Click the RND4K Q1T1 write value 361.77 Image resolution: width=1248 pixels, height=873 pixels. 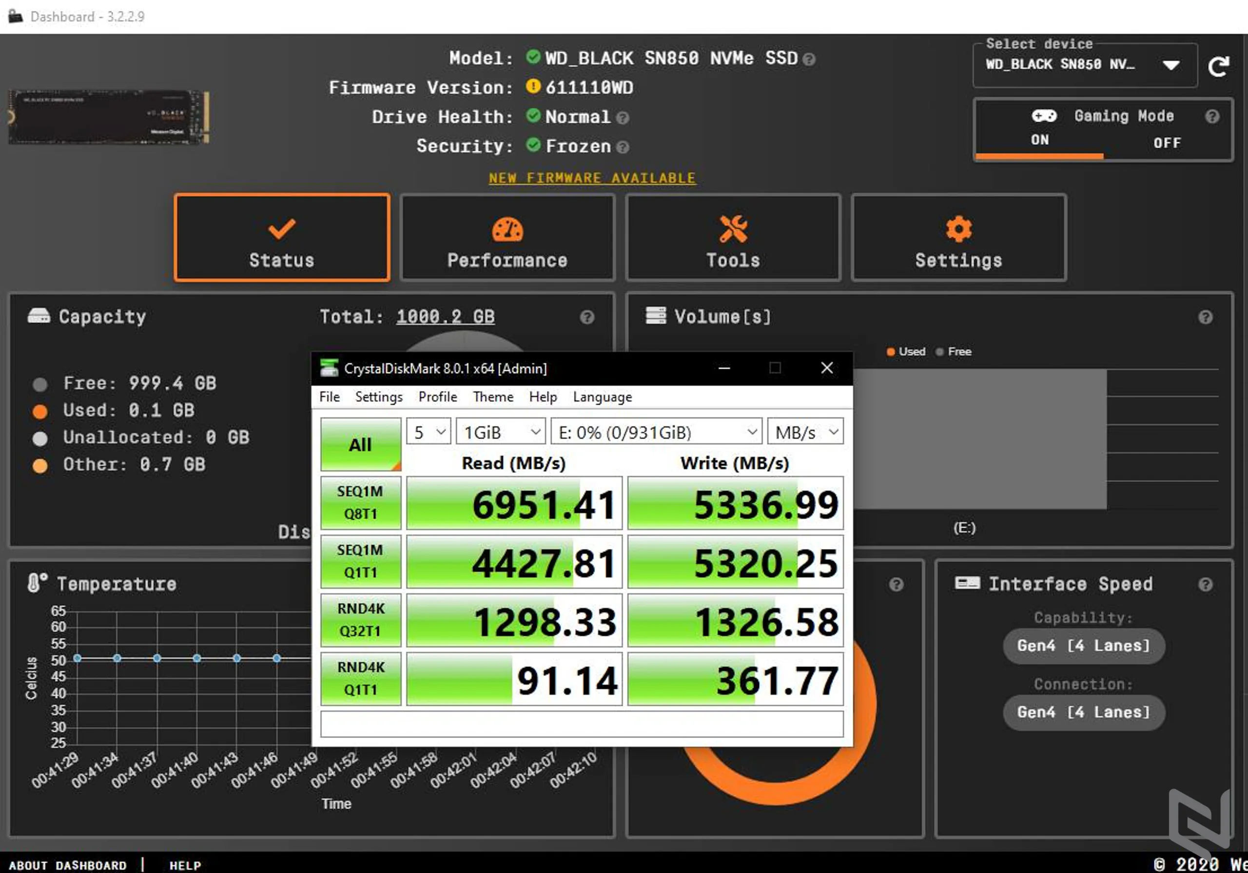click(x=736, y=679)
